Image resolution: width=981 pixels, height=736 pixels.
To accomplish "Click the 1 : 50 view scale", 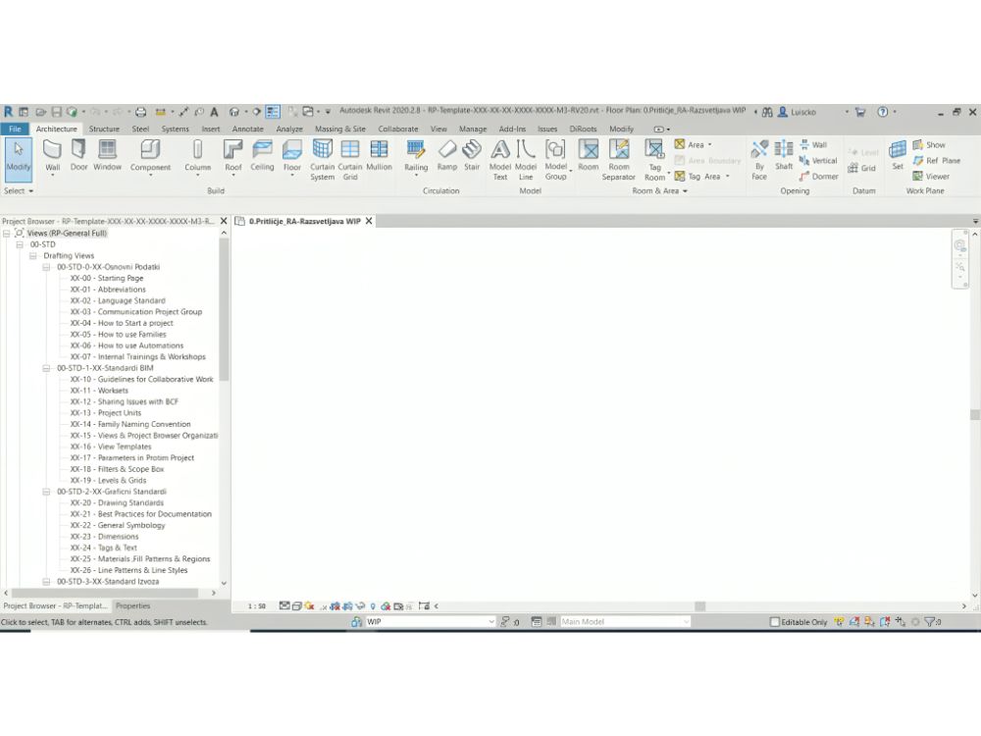I will click(256, 606).
